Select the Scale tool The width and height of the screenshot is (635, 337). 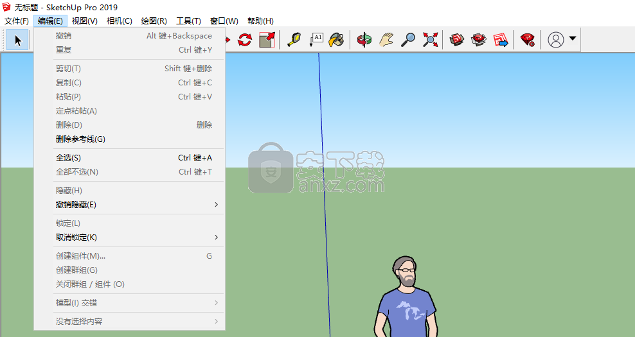(267, 40)
